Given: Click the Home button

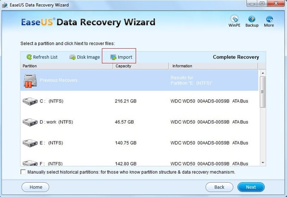Looking at the screenshot, I should point(35,187).
